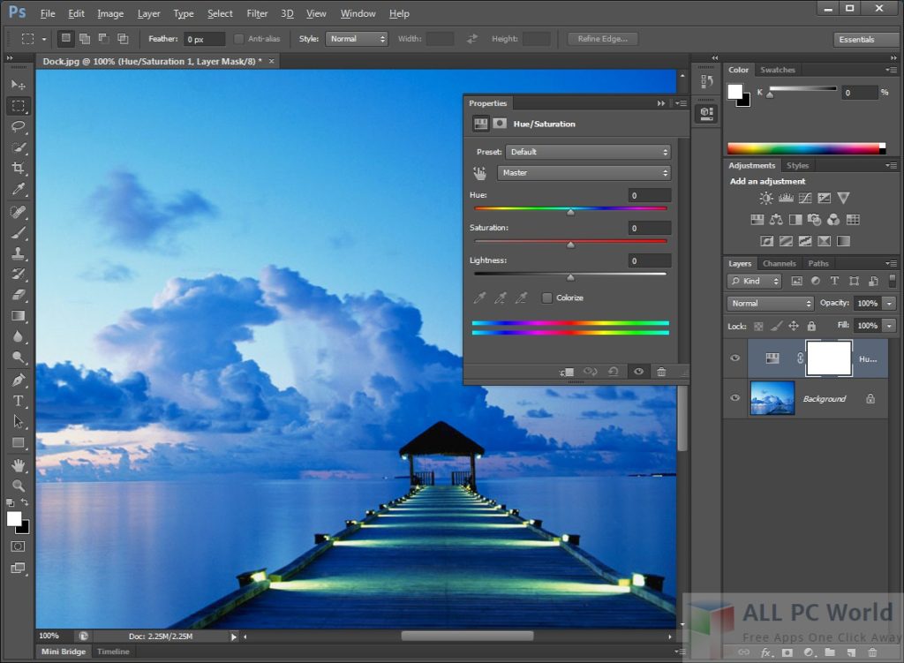
Task: Hide the Background layer
Action: click(x=735, y=398)
